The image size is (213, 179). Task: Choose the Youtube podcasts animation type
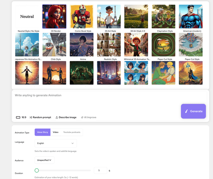pos(72,132)
